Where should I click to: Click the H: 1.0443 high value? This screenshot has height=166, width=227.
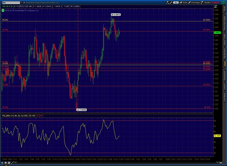(46, 7)
